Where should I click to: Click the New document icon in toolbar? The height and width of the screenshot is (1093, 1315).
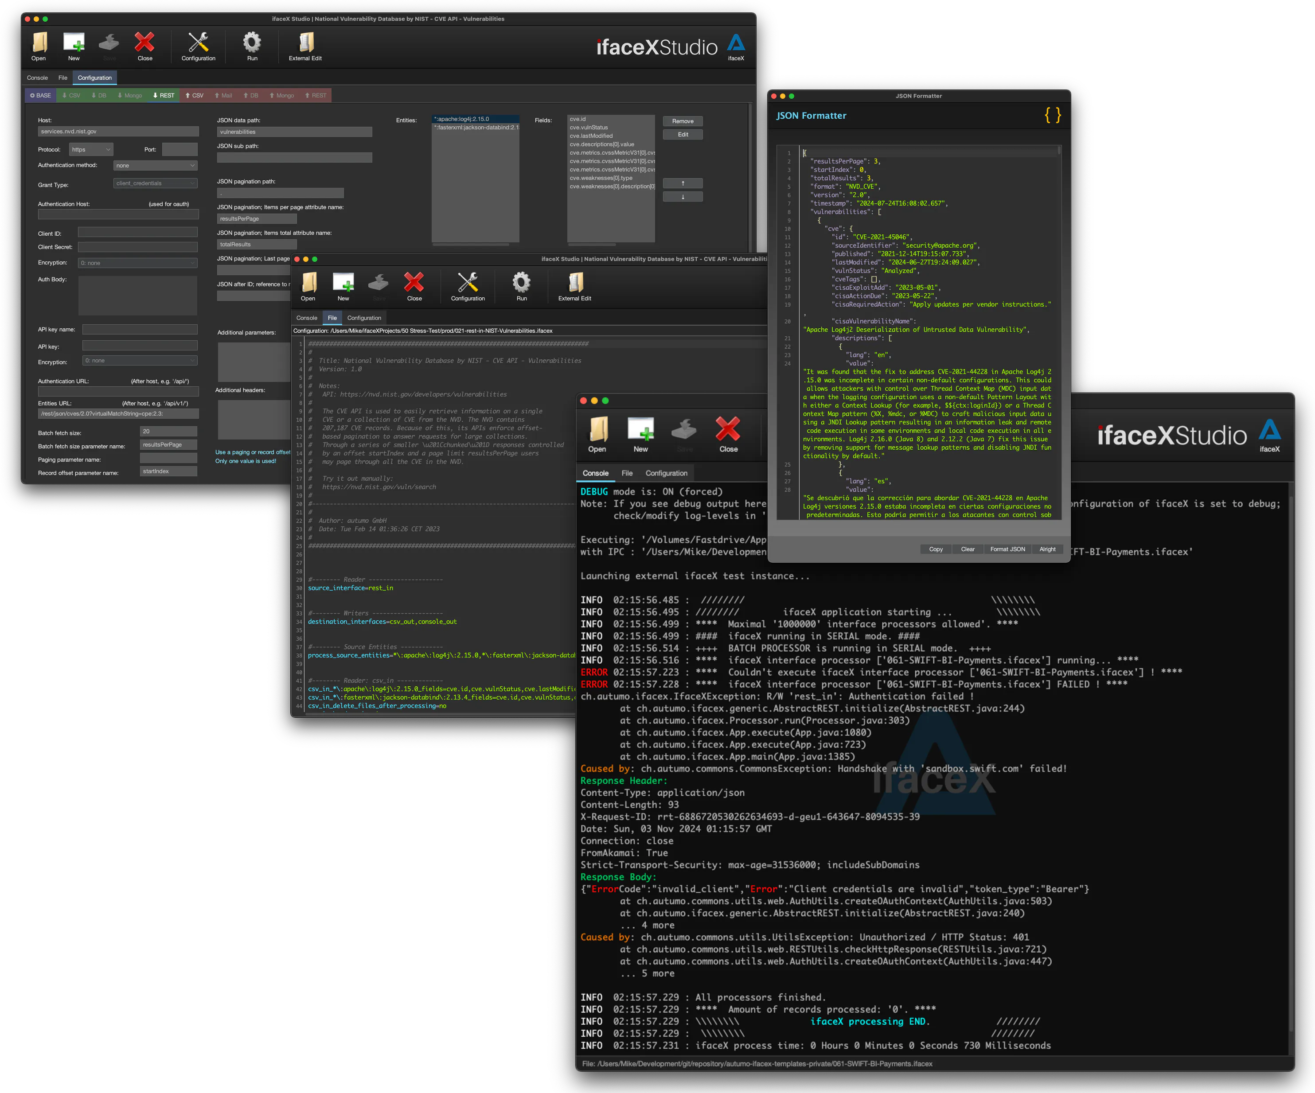(x=73, y=44)
